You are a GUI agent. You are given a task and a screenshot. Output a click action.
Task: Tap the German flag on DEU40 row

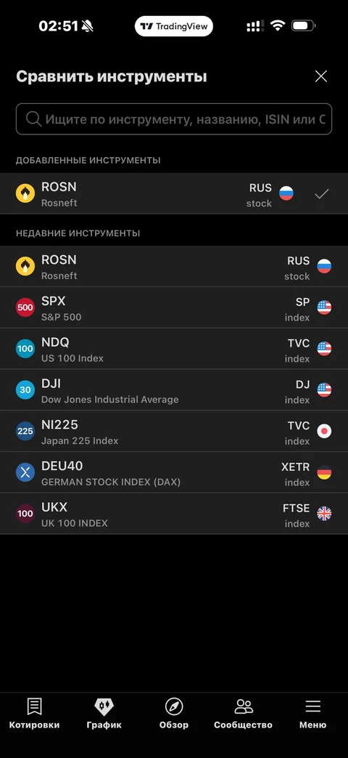(324, 472)
